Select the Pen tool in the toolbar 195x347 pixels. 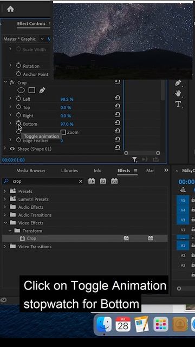pyautogui.click(x=178, y=83)
